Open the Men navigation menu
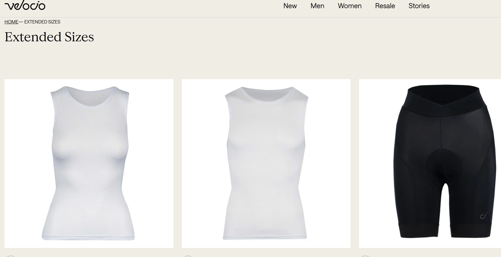Viewport: 501px width, 257px height. pos(317,6)
